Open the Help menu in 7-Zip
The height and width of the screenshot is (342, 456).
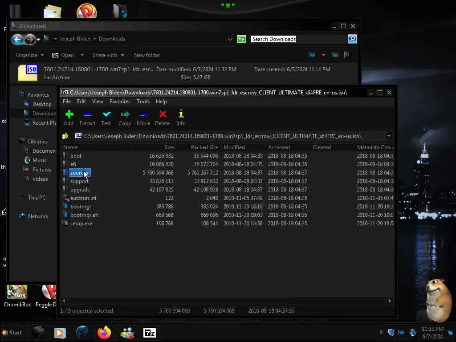click(161, 102)
